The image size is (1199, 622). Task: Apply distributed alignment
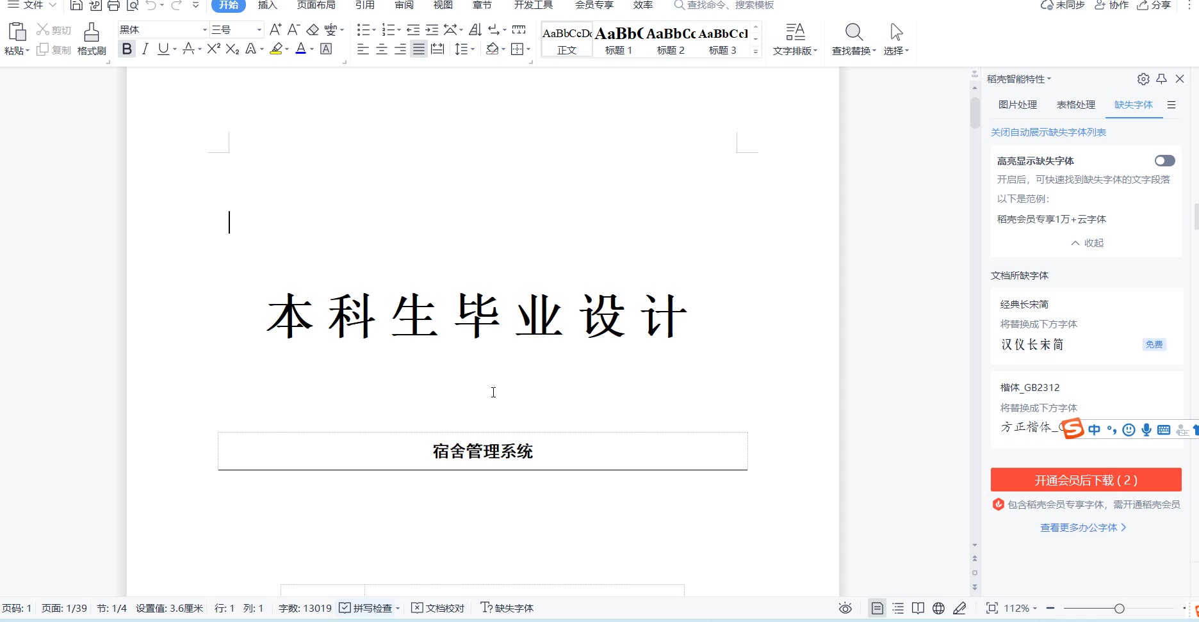pos(437,49)
